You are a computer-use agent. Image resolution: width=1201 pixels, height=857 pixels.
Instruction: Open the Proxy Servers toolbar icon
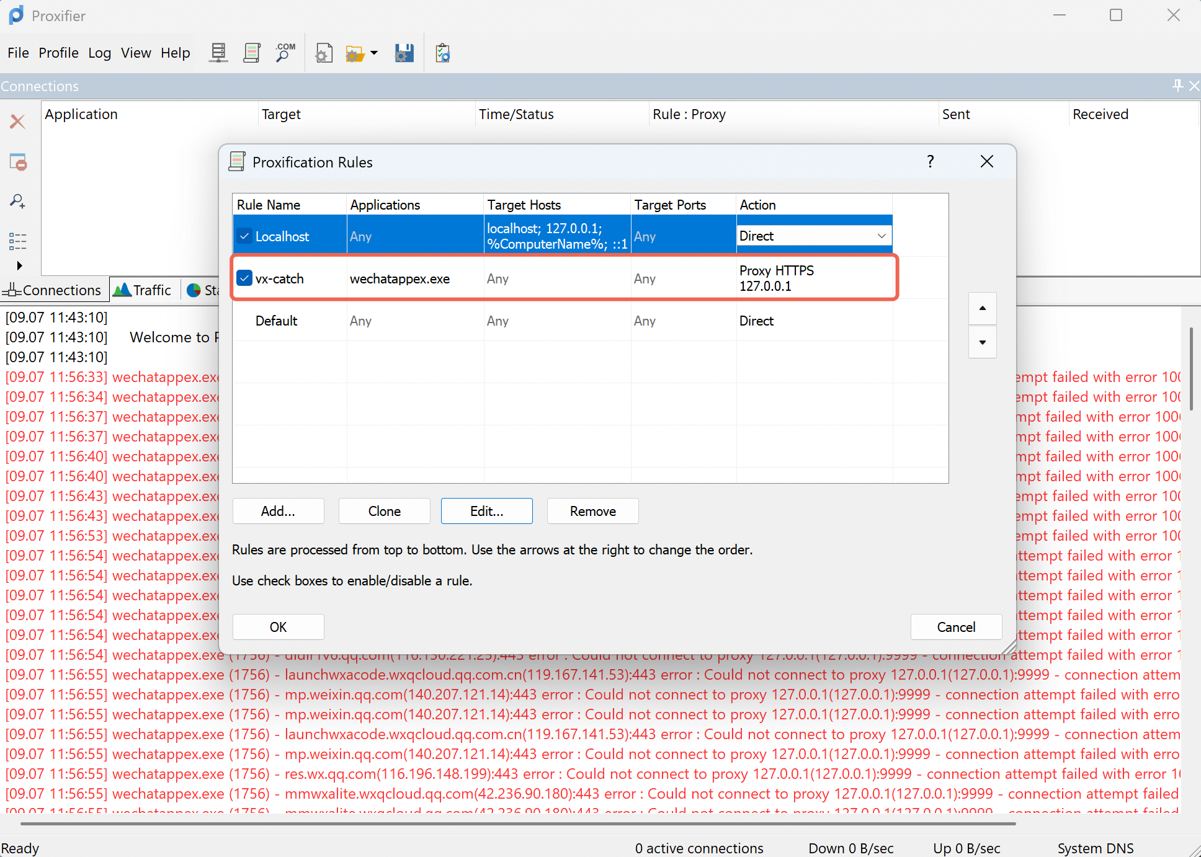click(218, 53)
